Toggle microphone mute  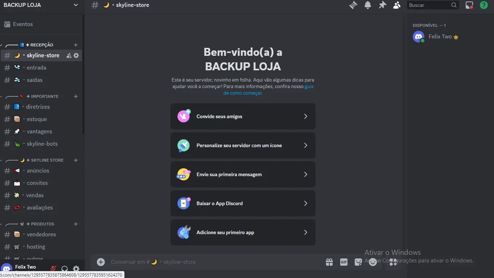53,269
